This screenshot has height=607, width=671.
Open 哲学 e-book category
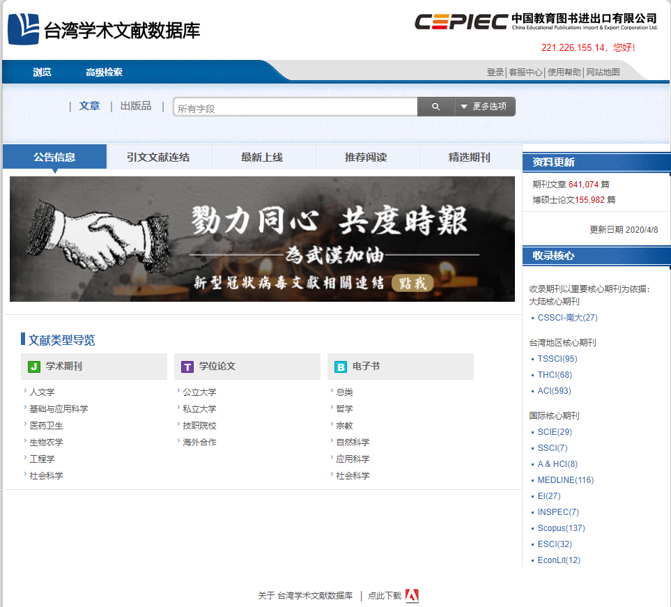click(x=344, y=409)
